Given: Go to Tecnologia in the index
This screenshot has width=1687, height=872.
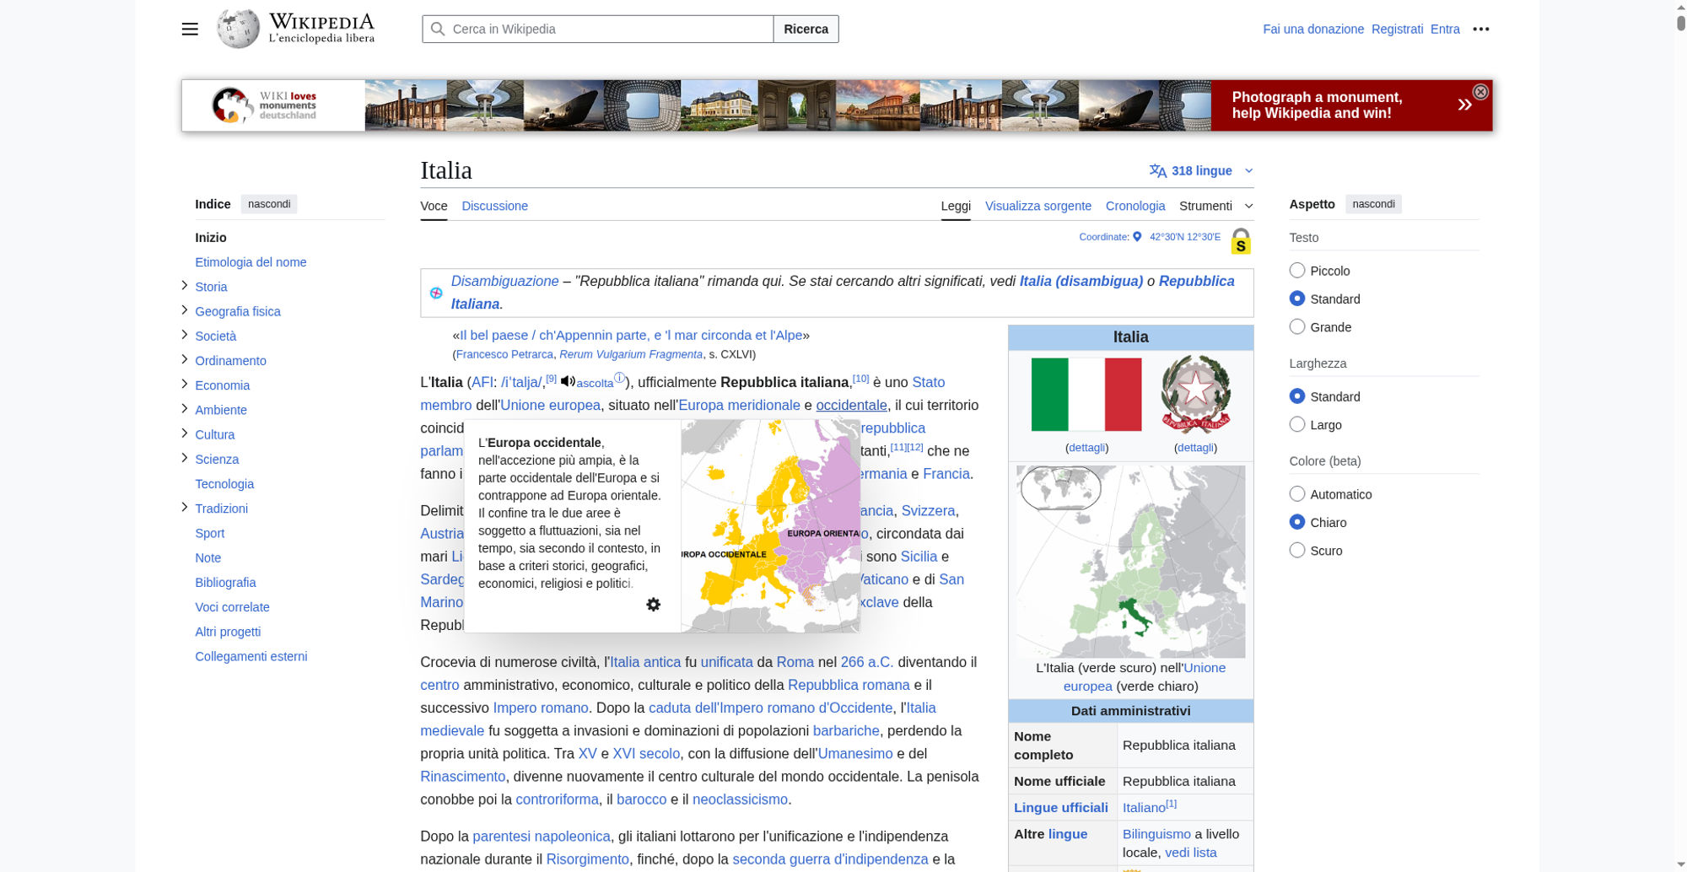Looking at the screenshot, I should [224, 484].
